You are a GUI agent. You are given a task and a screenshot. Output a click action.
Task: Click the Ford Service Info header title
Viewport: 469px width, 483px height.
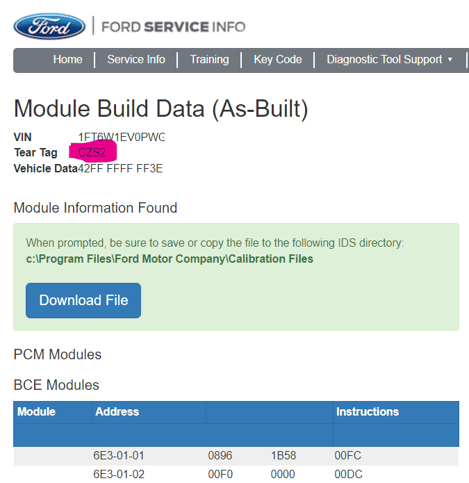(x=173, y=27)
